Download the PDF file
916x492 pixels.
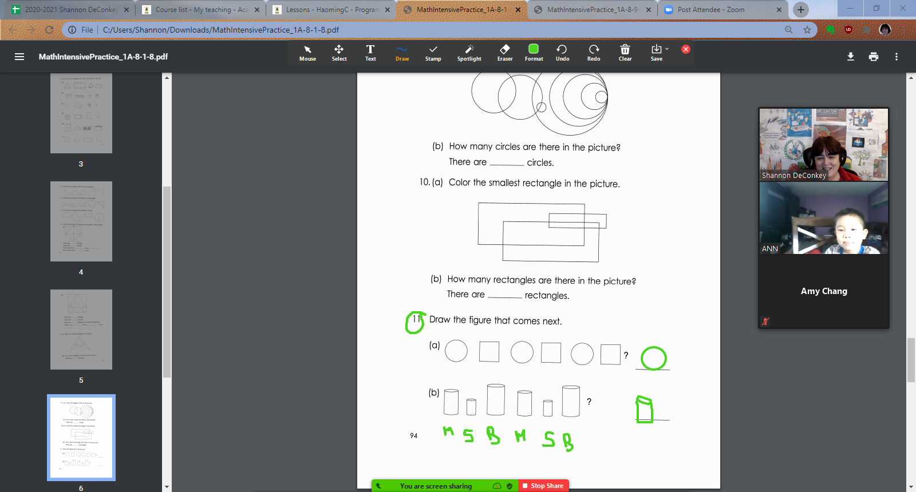(x=851, y=57)
